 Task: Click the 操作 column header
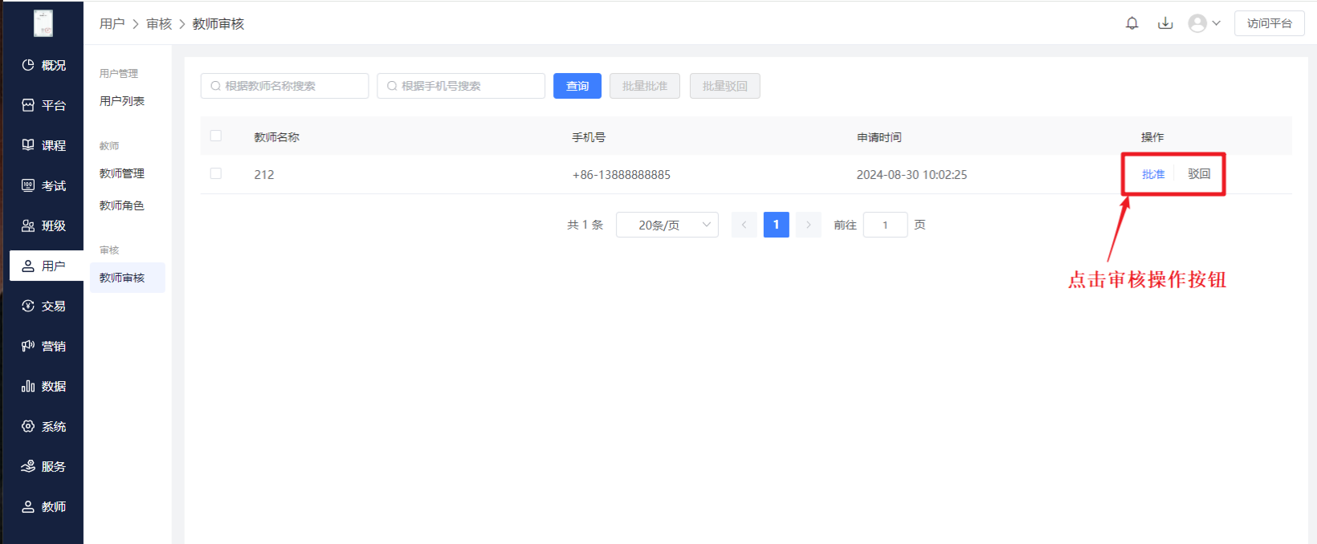[x=1152, y=137]
